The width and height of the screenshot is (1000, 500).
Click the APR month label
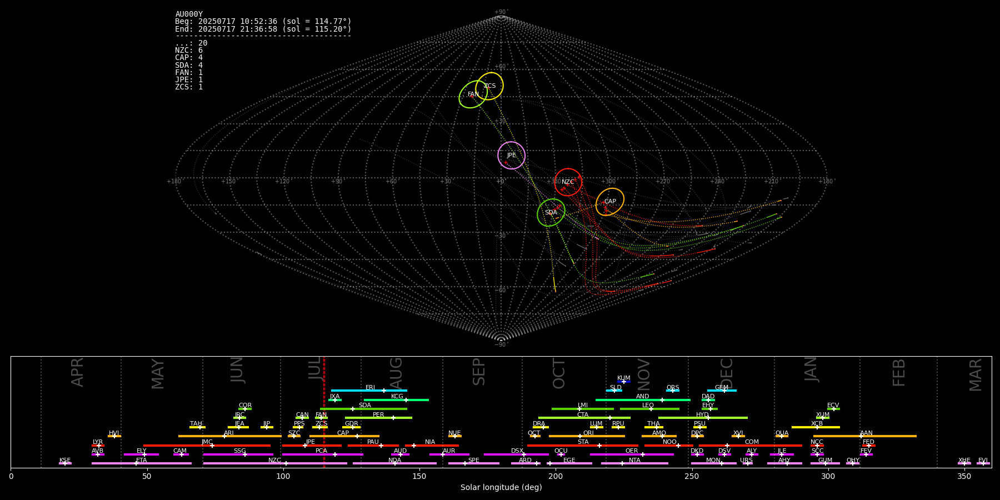[77, 372]
